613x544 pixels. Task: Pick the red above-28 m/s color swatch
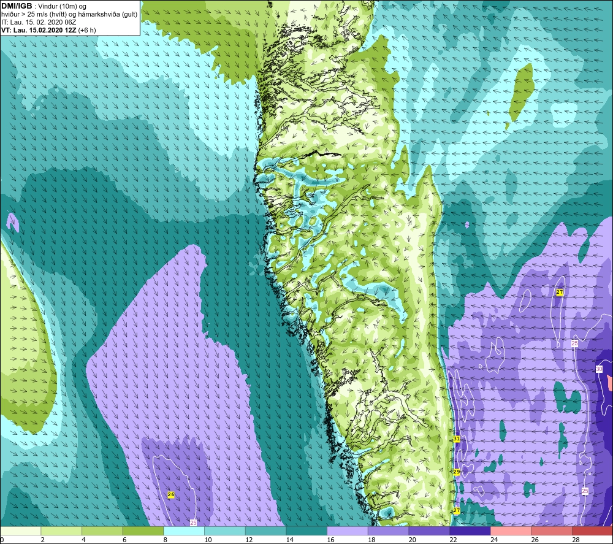592,531
